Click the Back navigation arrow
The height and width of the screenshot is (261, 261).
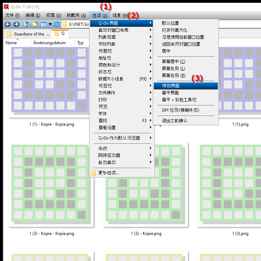click(8, 24)
